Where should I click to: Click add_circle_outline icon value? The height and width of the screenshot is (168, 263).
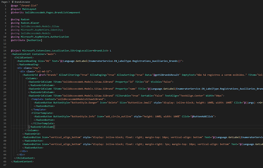[x=118, y=116]
